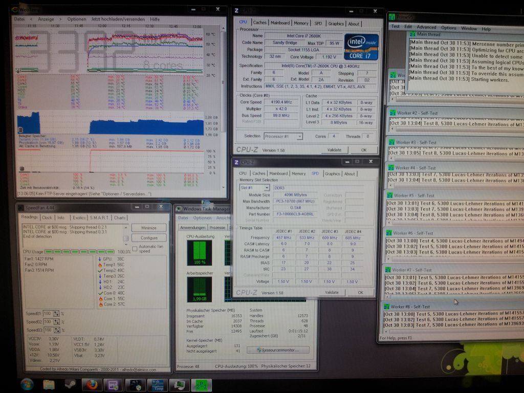This screenshot has height=393, width=524.
Task: Click the check icon next to Core 0
Action: pos(101,293)
